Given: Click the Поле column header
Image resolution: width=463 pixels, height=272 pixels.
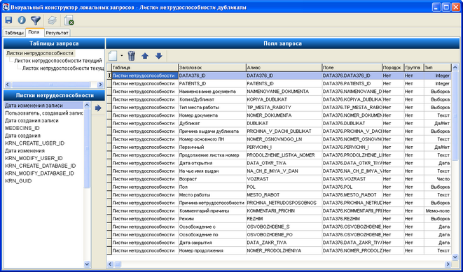Looking at the screenshot, I should tap(352, 68).
